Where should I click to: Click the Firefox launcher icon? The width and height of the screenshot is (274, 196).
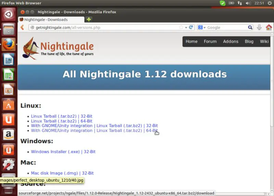point(9,44)
